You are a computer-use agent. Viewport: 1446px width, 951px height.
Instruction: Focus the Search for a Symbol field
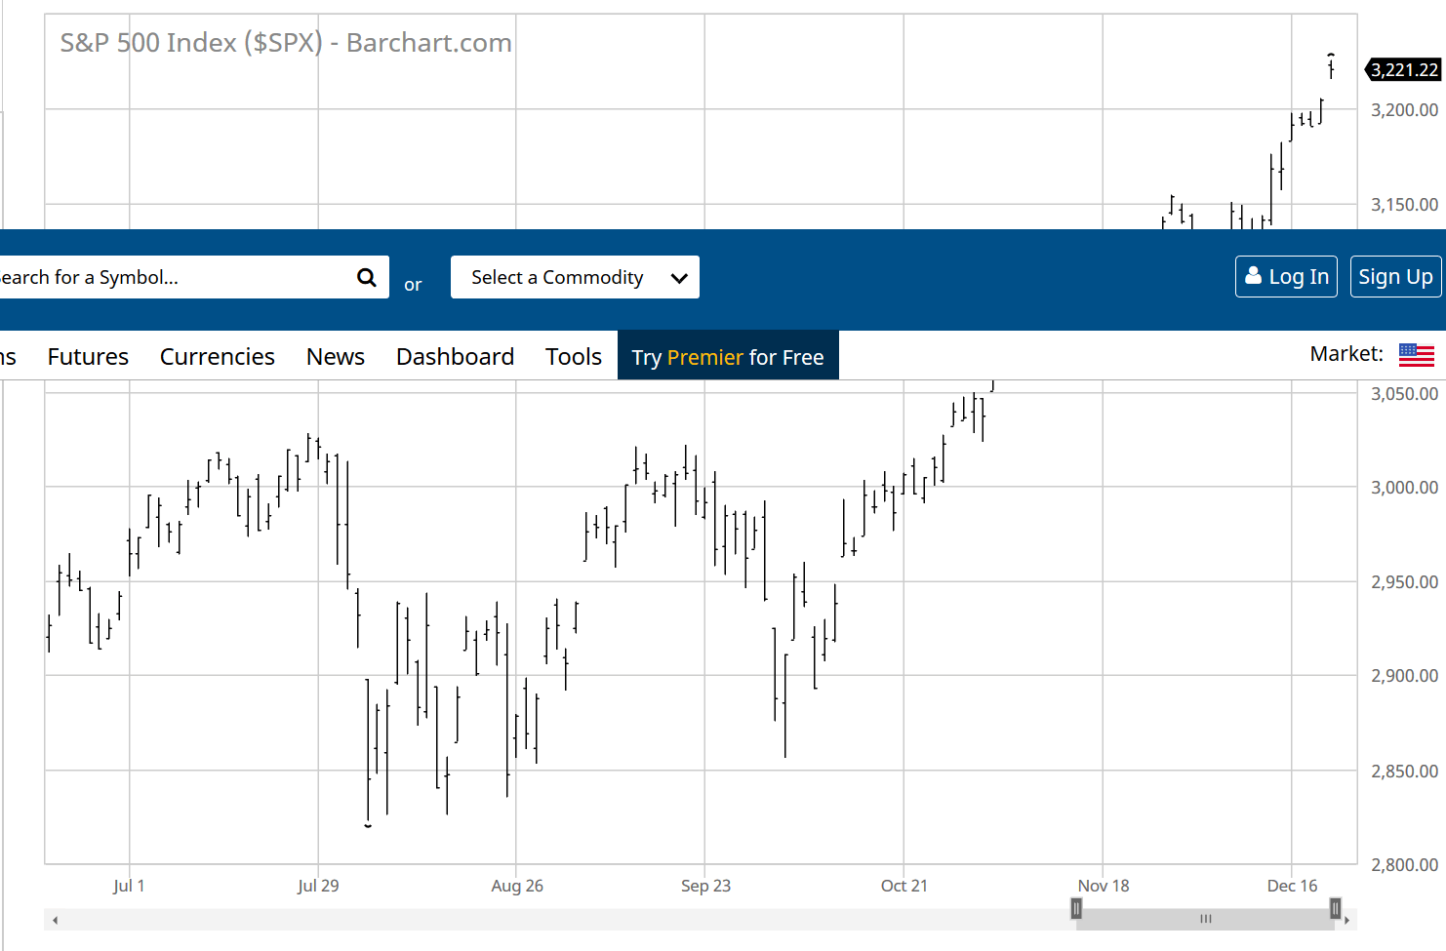176,277
